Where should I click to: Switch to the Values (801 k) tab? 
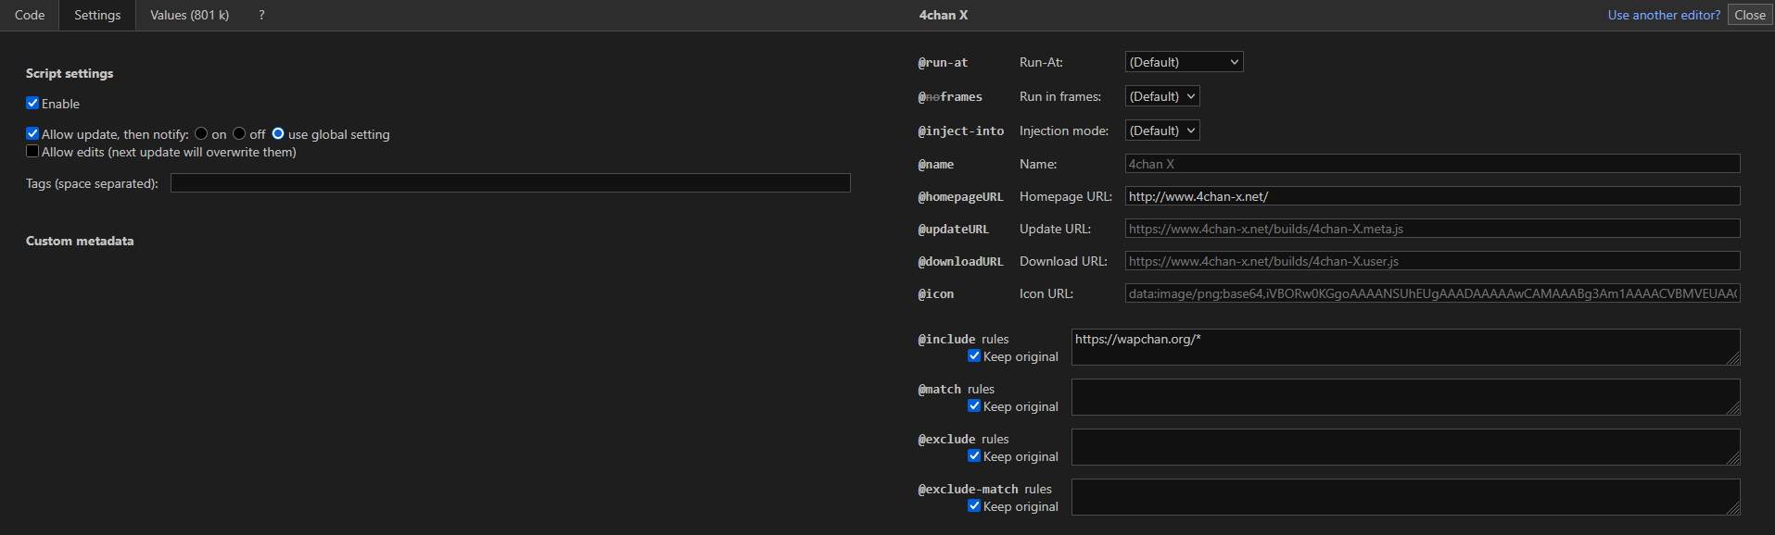tap(189, 15)
